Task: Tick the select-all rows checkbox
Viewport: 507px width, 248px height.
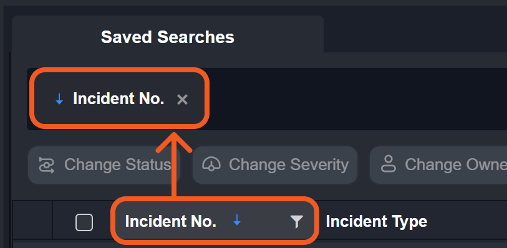Action: tap(84, 222)
